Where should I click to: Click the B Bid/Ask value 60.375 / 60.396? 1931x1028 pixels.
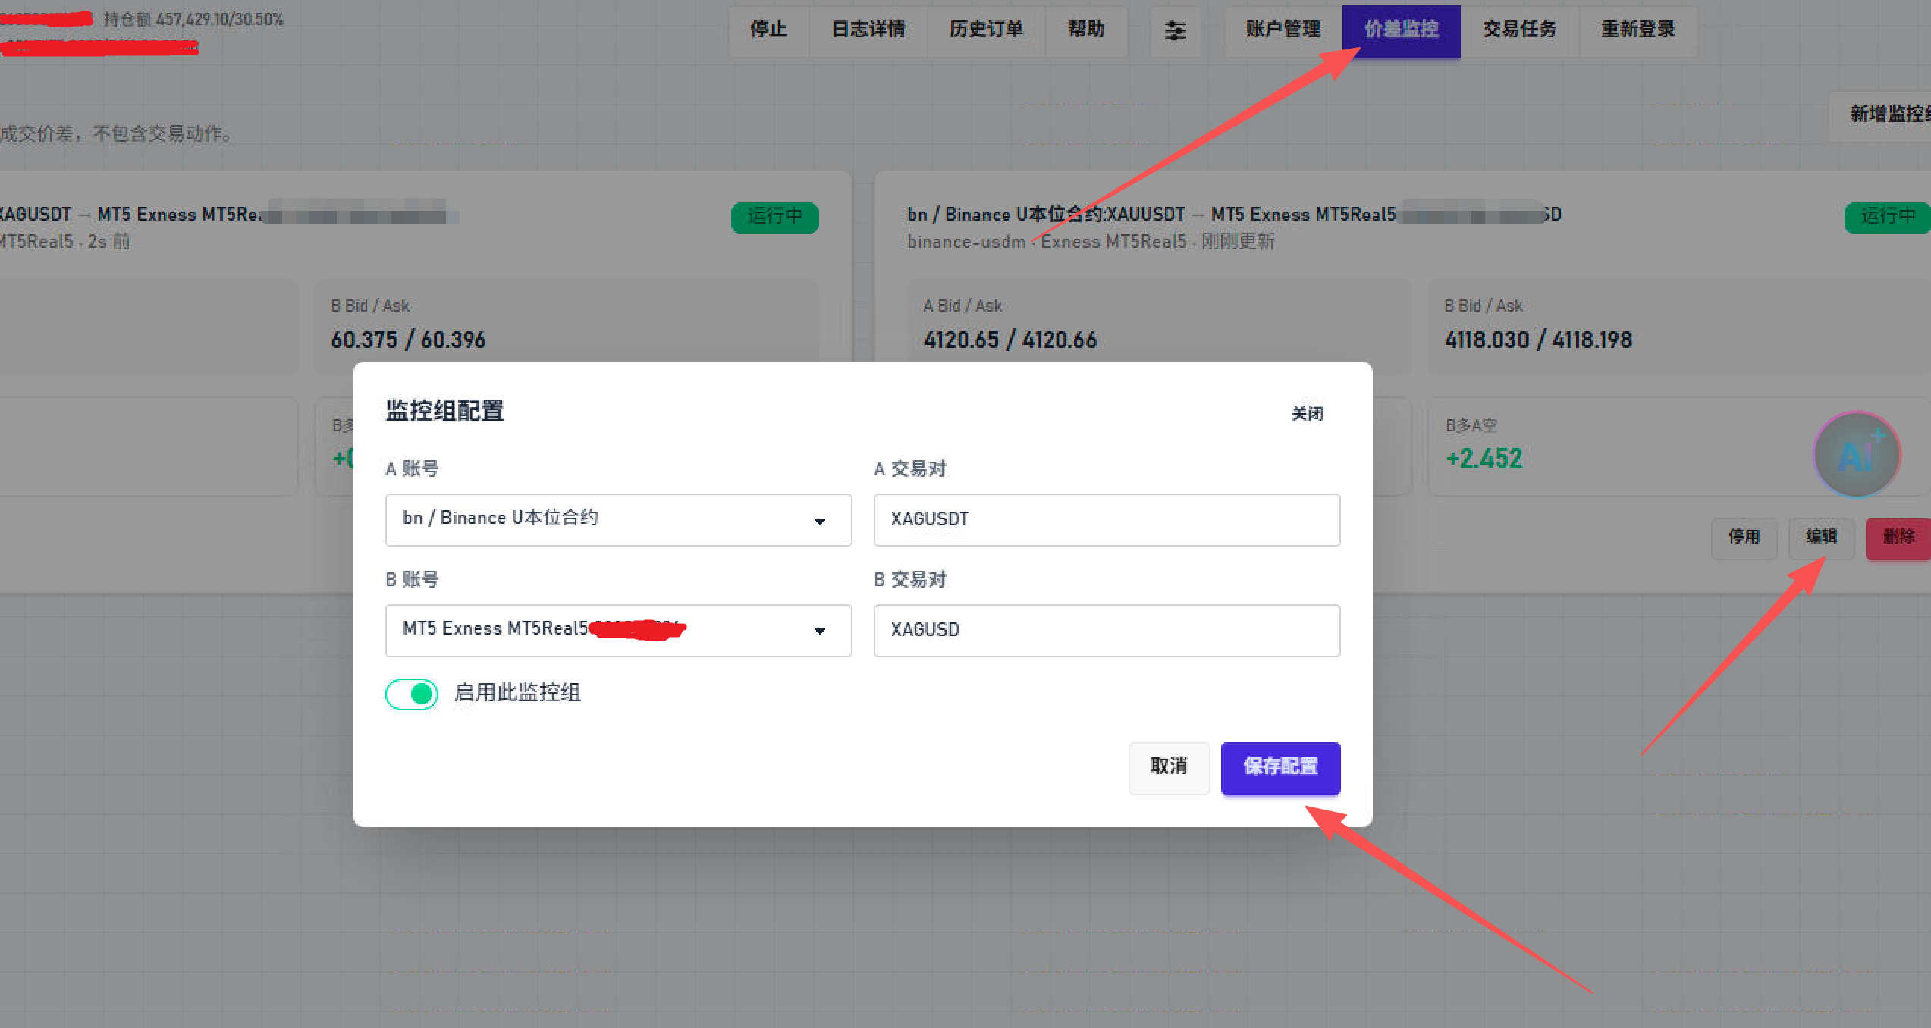tap(408, 340)
